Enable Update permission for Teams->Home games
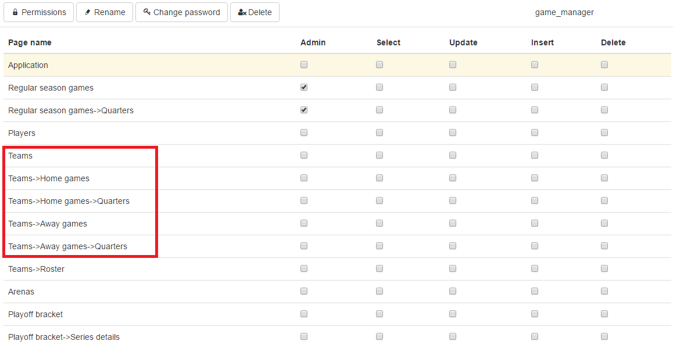This screenshot has height=359, width=673. (453, 178)
